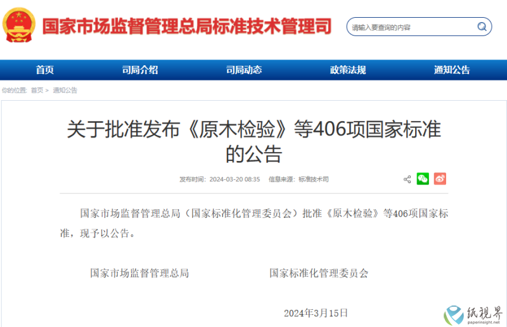Viewport: 507px width, 327px height.
Task: Open the 首页 navigation tab
Action: (x=44, y=70)
